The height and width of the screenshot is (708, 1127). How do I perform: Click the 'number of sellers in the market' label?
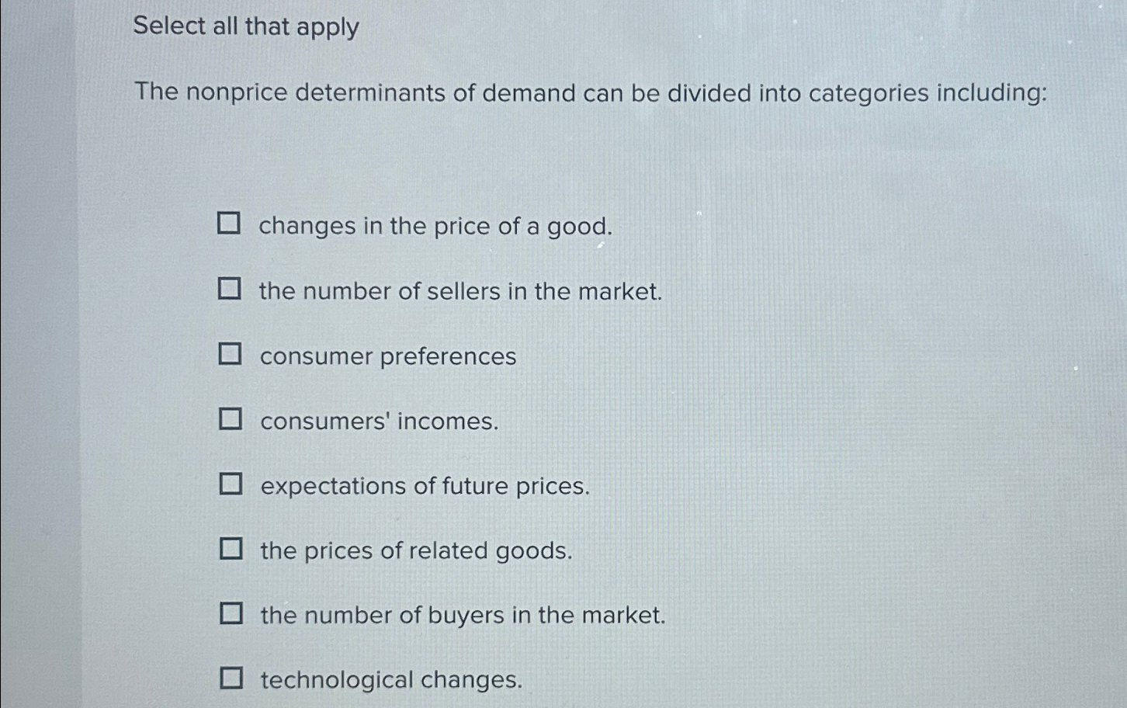coord(461,292)
